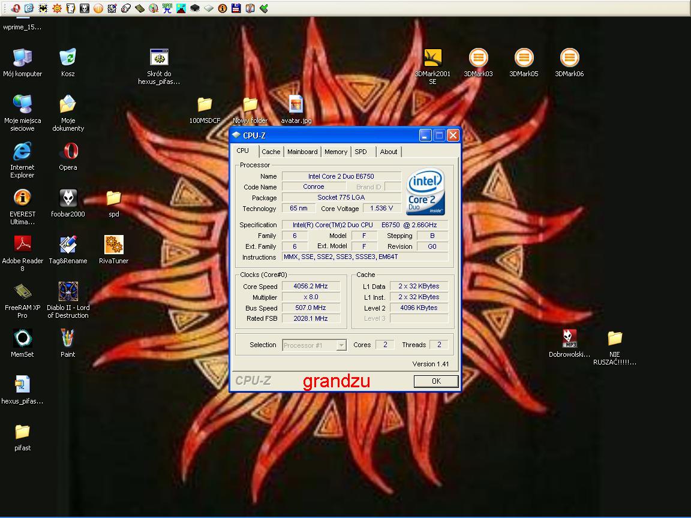Image resolution: width=691 pixels, height=518 pixels.
Task: Open the Processor #1 selection dropdown
Action: [341, 345]
